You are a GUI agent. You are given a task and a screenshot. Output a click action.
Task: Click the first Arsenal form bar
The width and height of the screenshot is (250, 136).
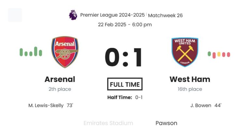[21, 52]
